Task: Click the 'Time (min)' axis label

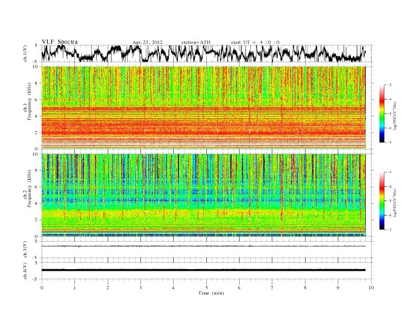Action: 211,293
